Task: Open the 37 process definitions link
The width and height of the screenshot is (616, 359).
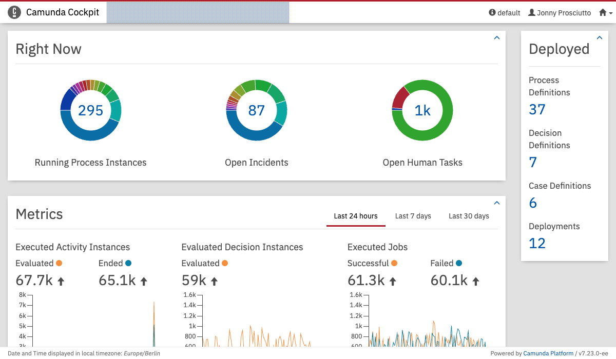Action: [537, 109]
